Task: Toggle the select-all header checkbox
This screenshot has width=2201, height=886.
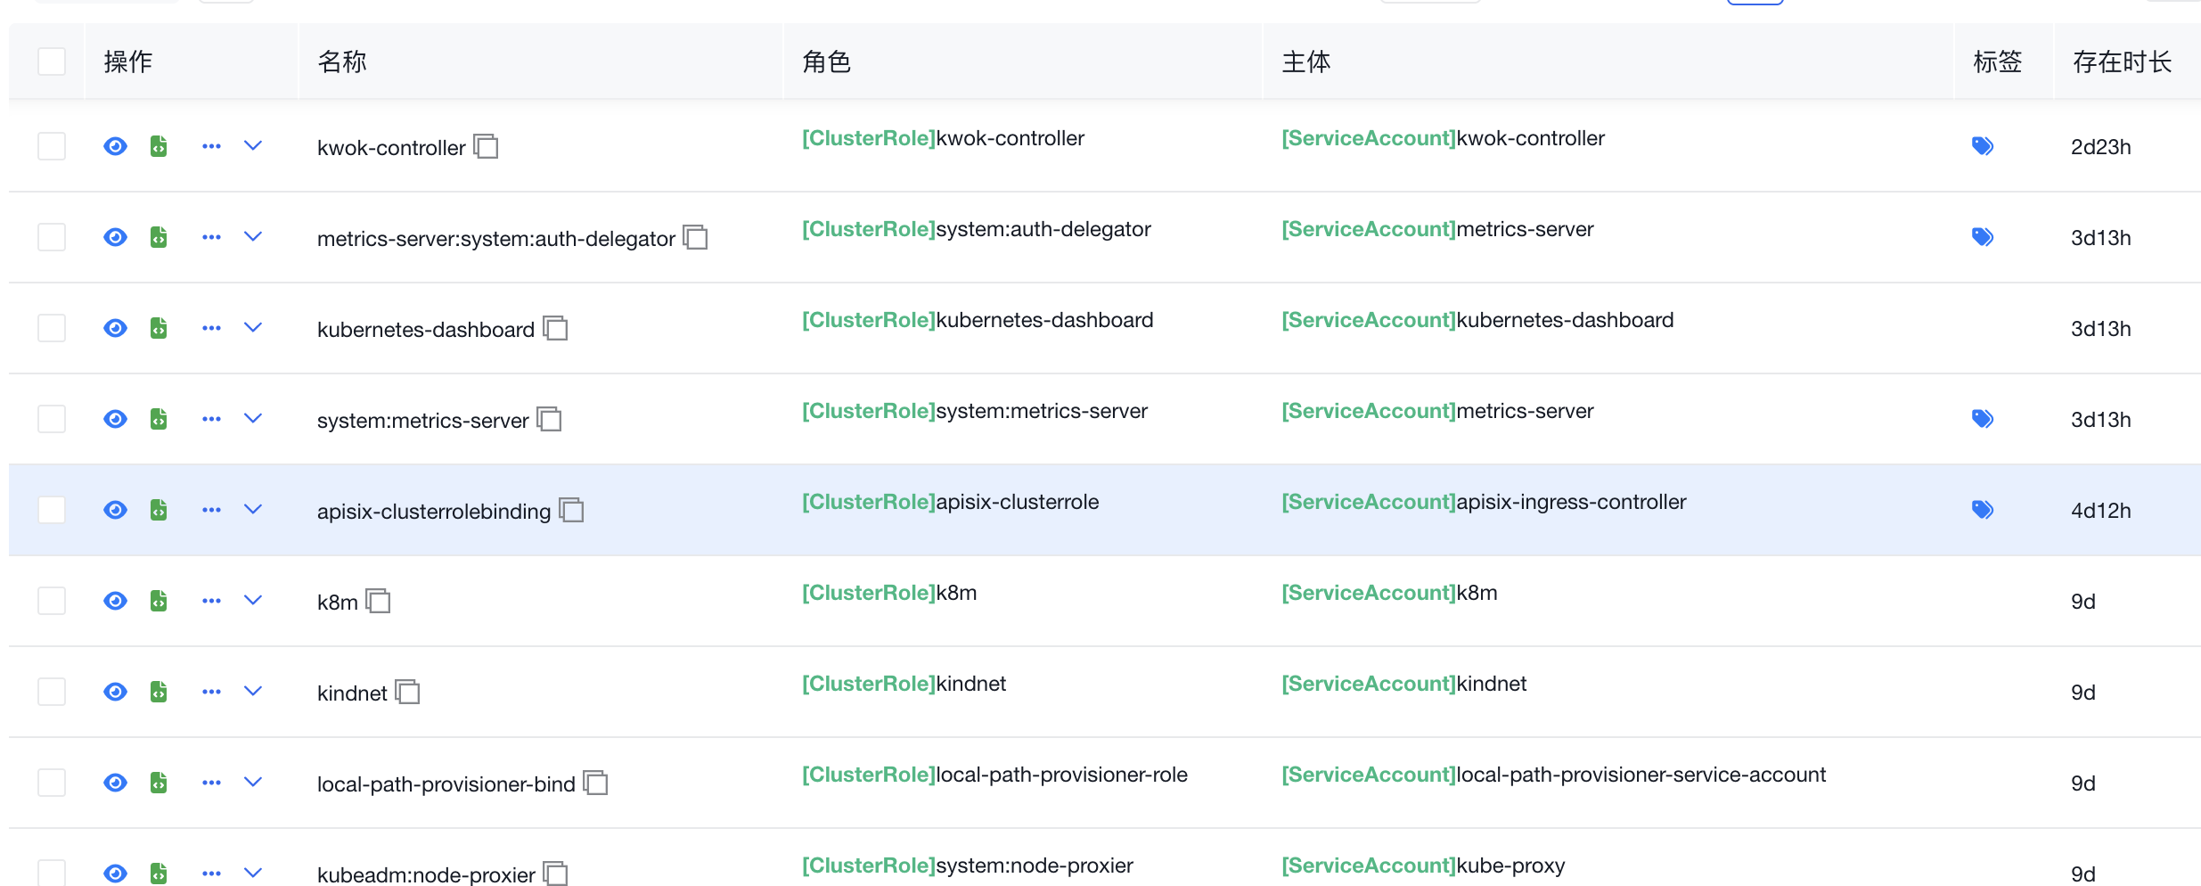Action: click(x=52, y=62)
